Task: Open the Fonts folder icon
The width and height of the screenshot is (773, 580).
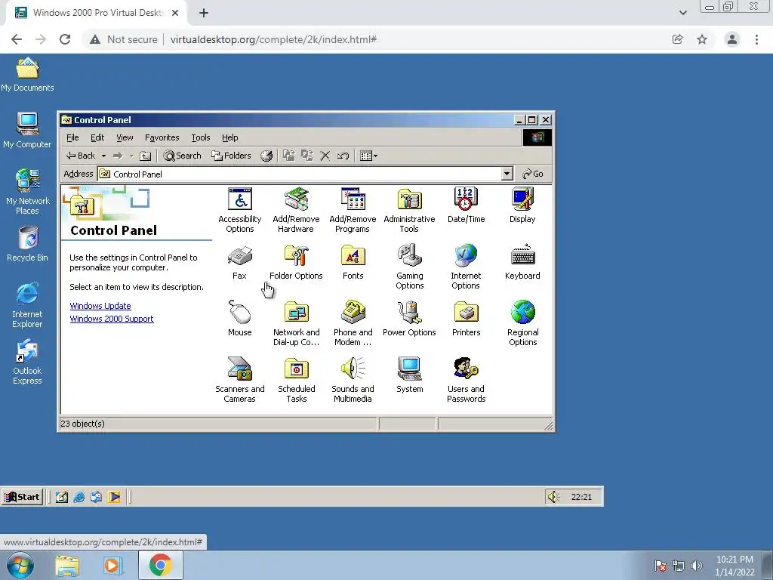Action: 353,262
